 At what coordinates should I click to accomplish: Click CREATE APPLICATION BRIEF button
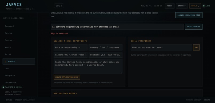pyautogui.click(x=67, y=77)
